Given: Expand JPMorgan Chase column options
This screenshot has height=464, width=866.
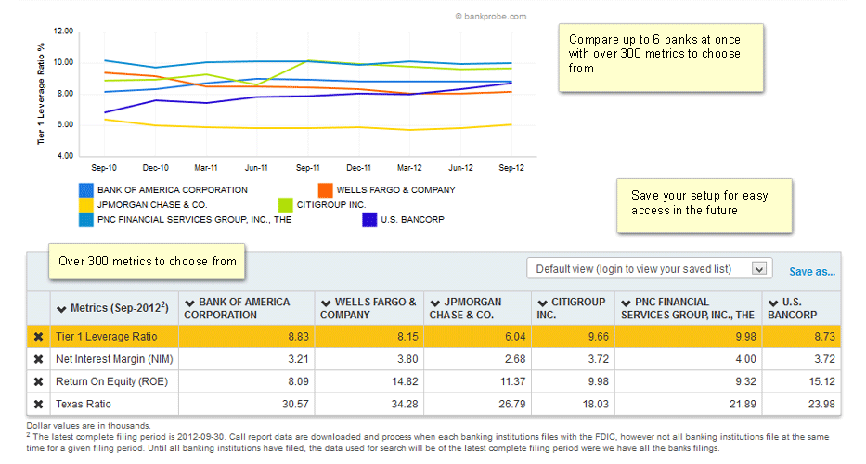Looking at the screenshot, I should (x=434, y=303).
